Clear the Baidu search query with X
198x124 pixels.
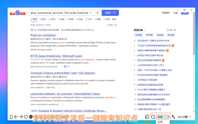click(x=91, y=13)
